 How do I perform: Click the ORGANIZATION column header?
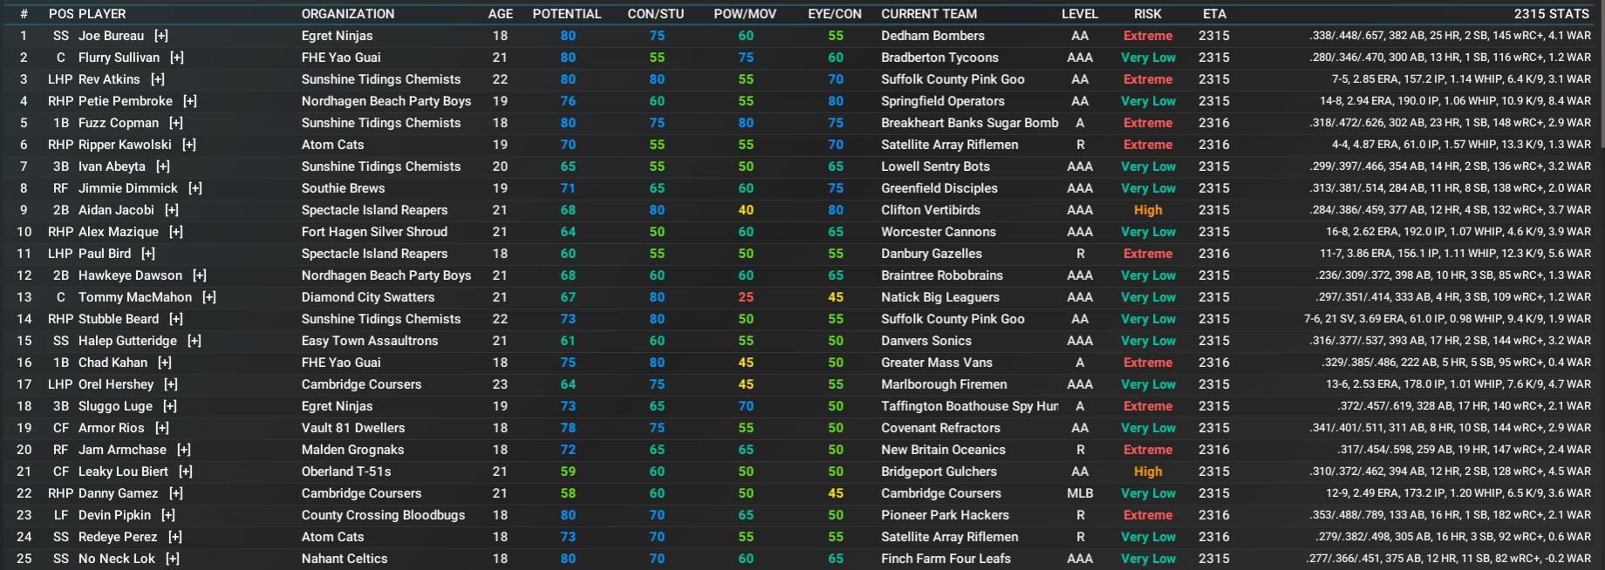point(347,14)
